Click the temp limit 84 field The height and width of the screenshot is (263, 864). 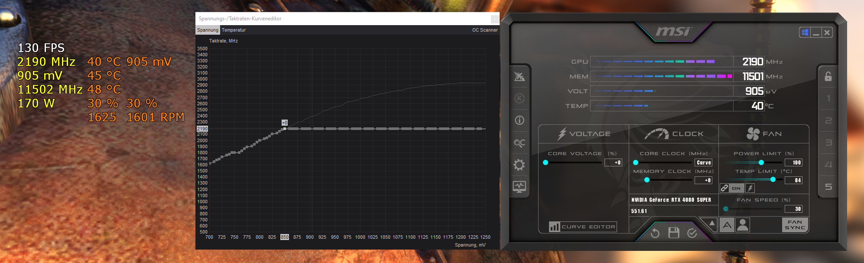point(794,180)
